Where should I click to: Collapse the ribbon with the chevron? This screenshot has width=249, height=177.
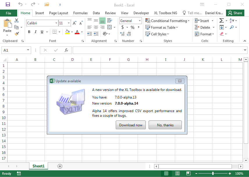(245, 41)
